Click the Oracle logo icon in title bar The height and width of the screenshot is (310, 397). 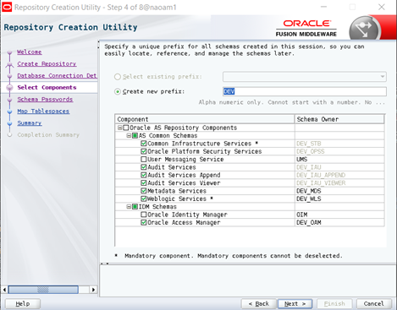(7, 7)
